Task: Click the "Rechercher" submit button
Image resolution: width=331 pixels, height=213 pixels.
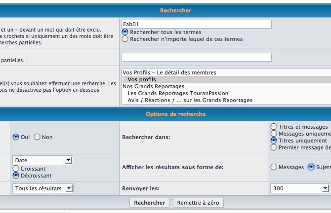Action: (x=150, y=203)
